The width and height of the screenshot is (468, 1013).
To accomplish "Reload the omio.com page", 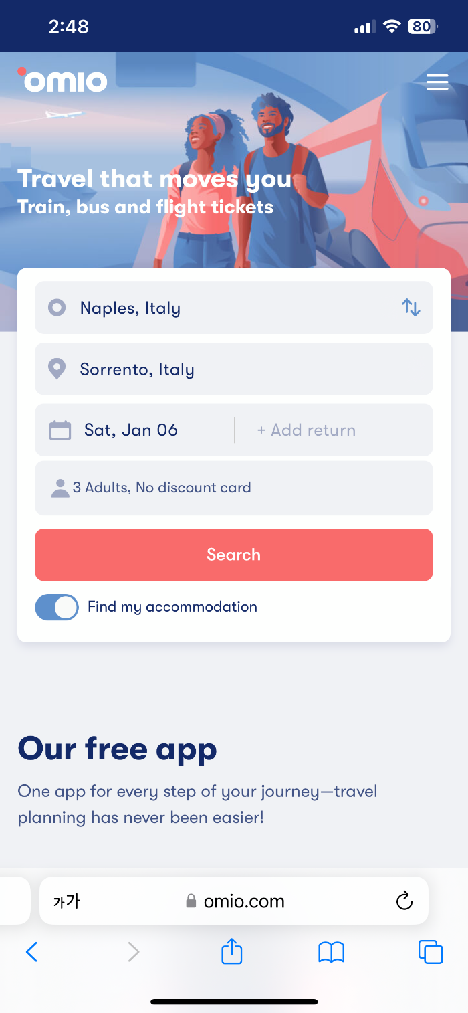I will pyautogui.click(x=404, y=901).
